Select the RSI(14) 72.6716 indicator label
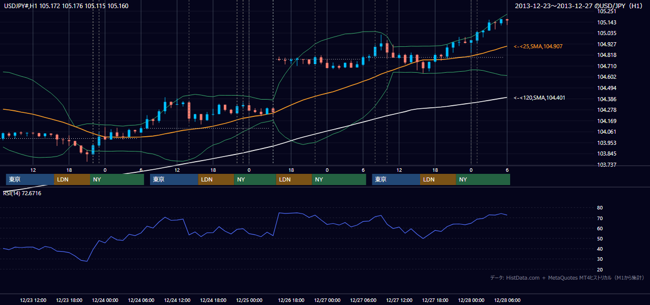This screenshot has width=650, height=305. point(22,193)
